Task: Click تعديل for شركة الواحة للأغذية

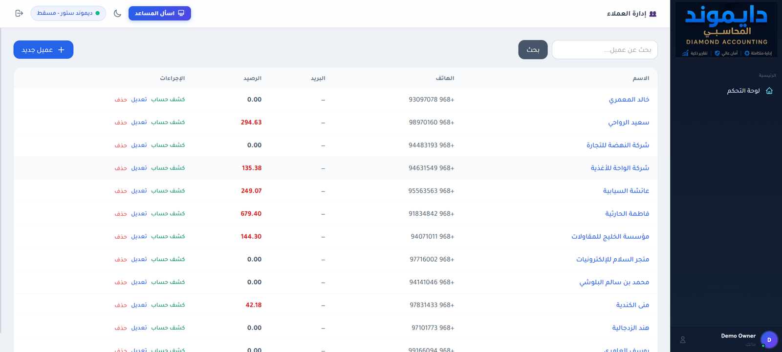Action: point(139,168)
